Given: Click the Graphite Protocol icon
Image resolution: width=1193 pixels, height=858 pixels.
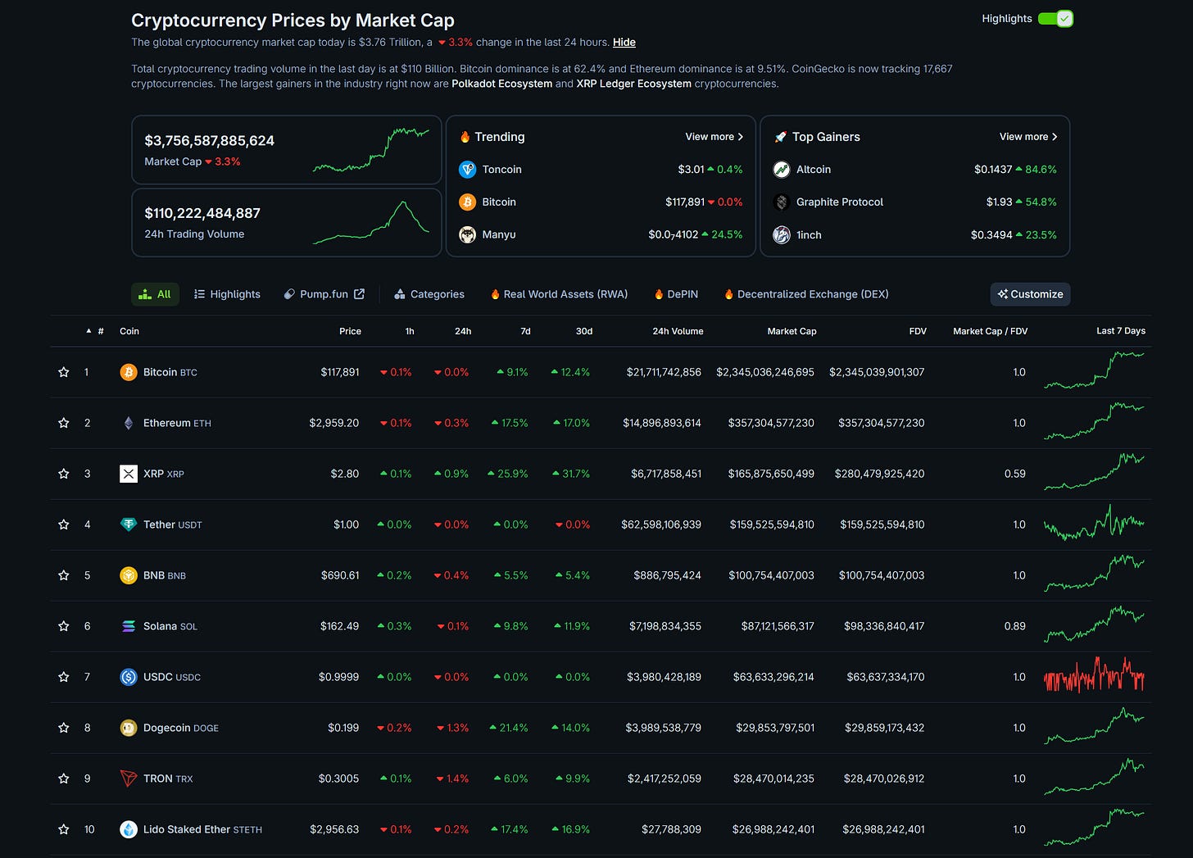Looking at the screenshot, I should [x=782, y=202].
